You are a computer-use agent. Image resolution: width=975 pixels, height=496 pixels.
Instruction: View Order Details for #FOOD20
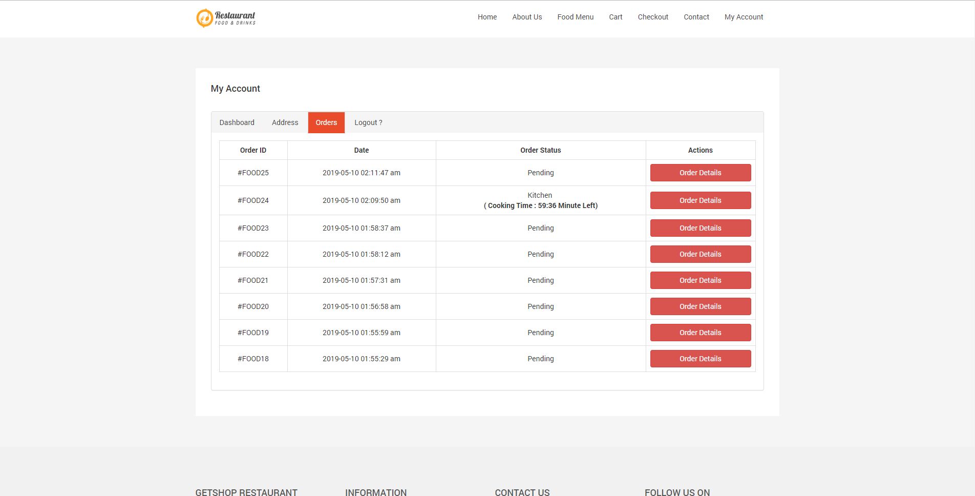[700, 306]
